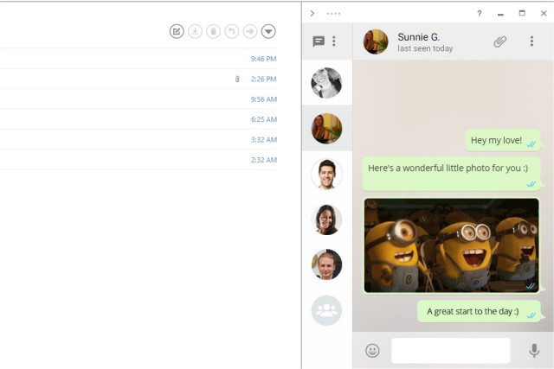This screenshot has height=369, width=554.
Task: Select the black-and-white photo contact
Action: click(326, 83)
